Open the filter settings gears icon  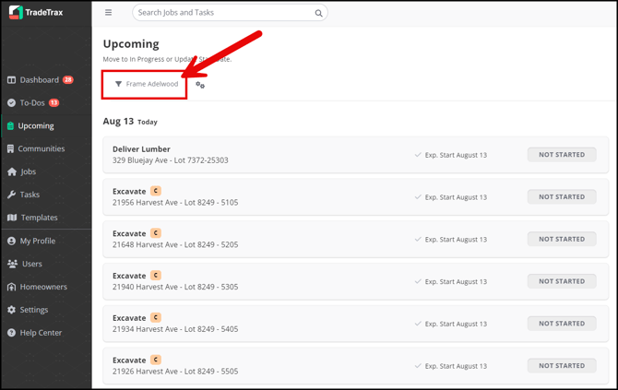pyautogui.click(x=200, y=85)
